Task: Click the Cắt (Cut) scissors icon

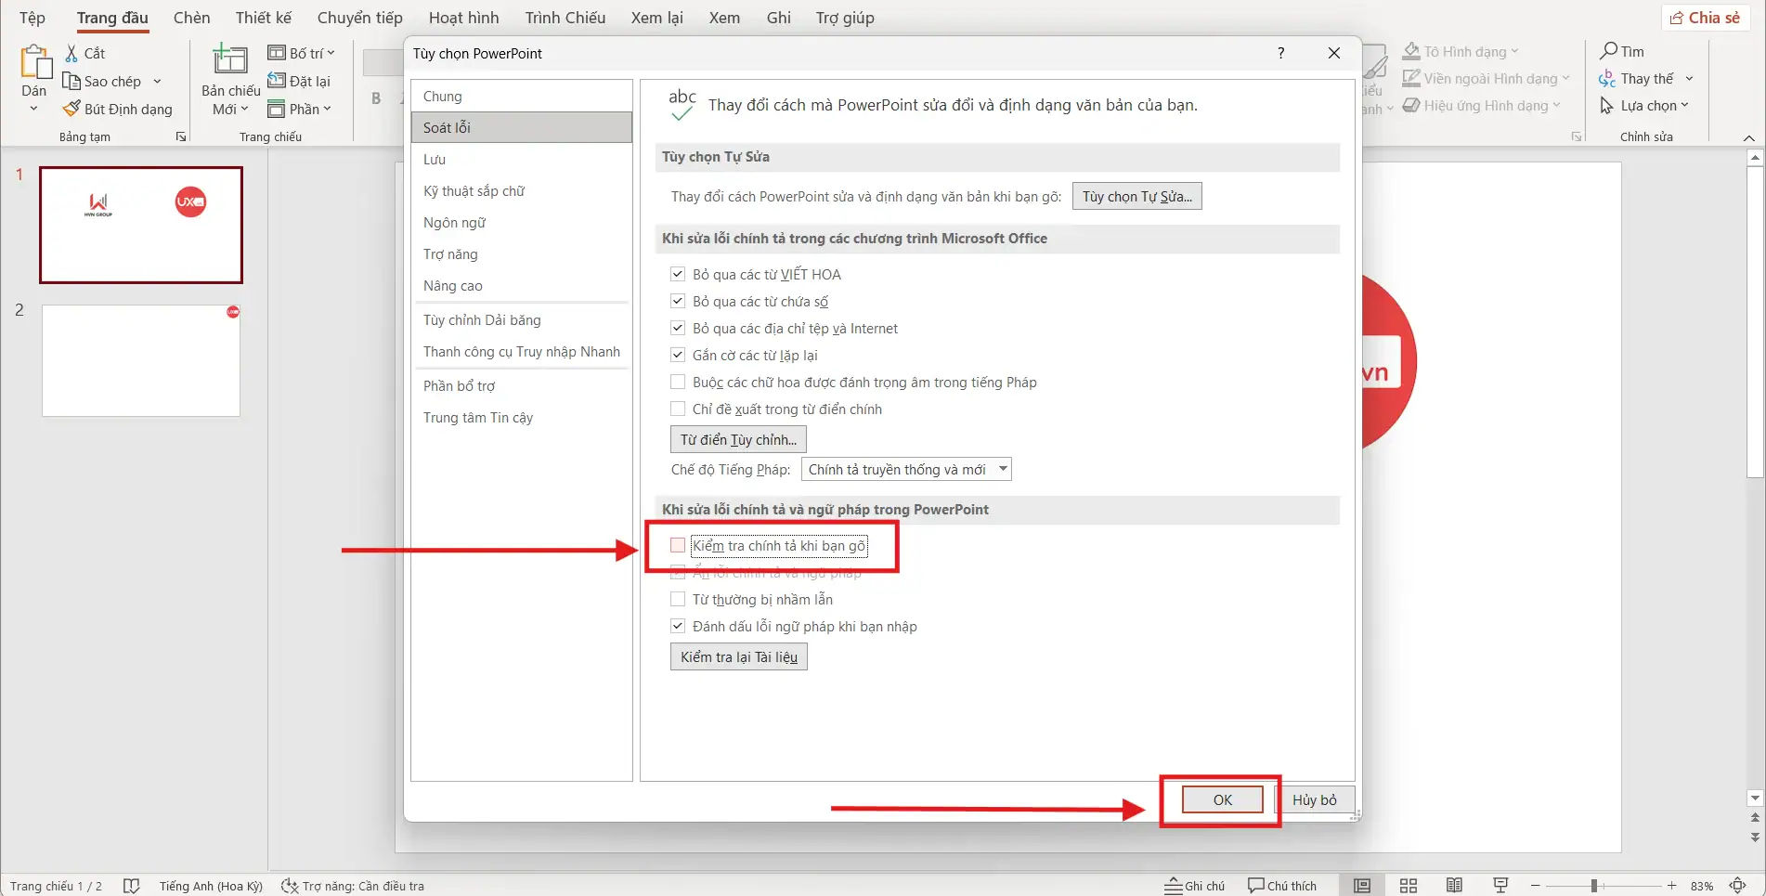Action: [71, 54]
